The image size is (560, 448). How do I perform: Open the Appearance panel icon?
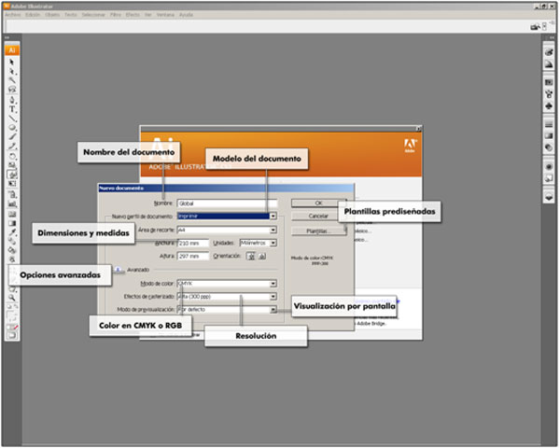click(549, 166)
